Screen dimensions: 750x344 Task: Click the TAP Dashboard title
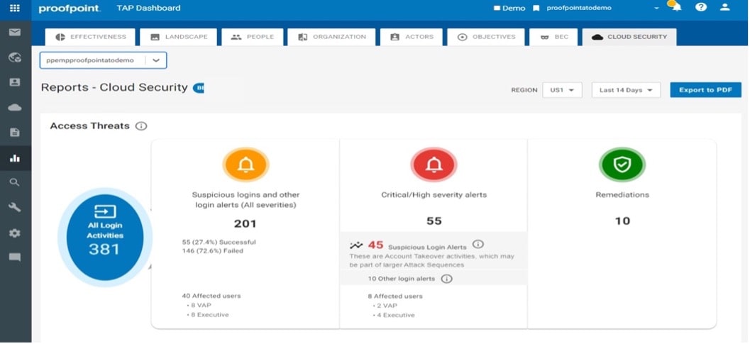tap(149, 8)
